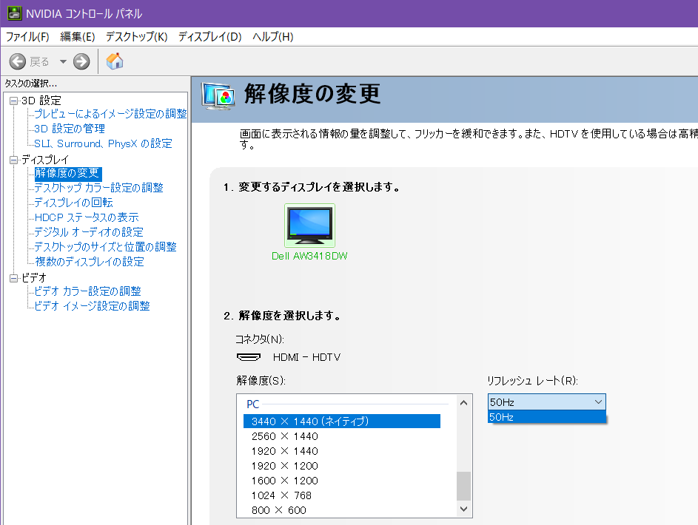The image size is (698, 525).
Task: Open ビデオ イメージ設定の調整 page
Action: coord(92,306)
